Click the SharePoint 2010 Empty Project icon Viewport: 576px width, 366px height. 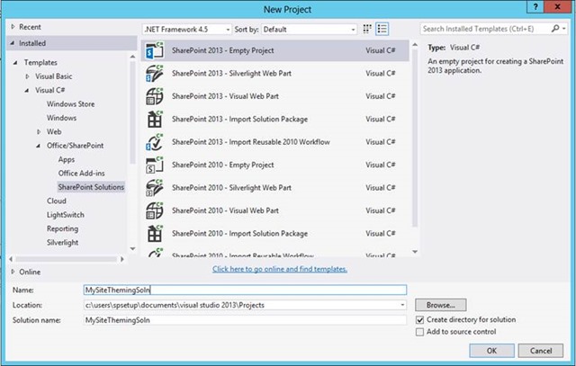tap(154, 165)
